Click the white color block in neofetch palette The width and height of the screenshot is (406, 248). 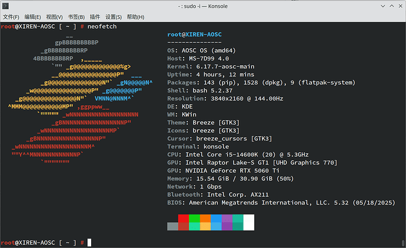tap(249, 222)
